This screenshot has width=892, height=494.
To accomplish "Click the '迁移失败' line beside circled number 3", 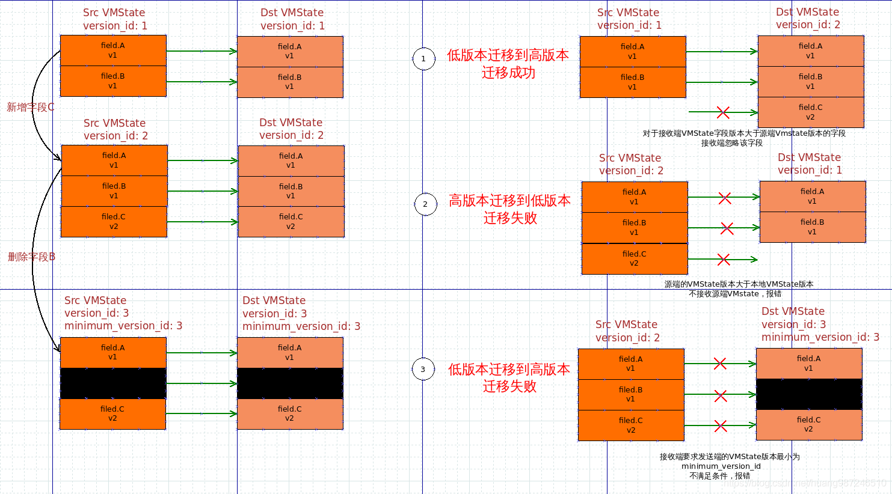I will click(x=509, y=386).
